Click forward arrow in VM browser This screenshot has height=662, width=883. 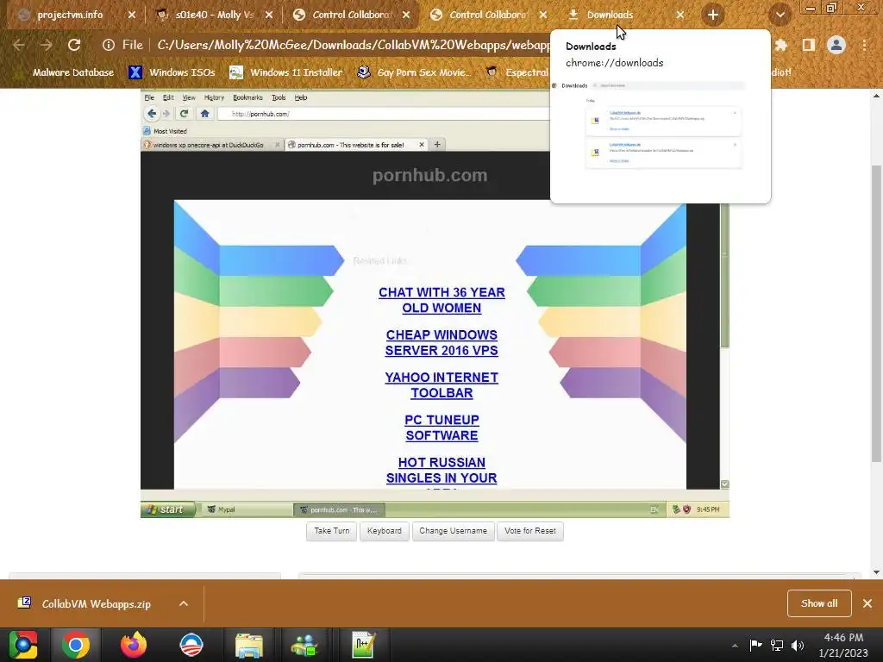click(166, 114)
